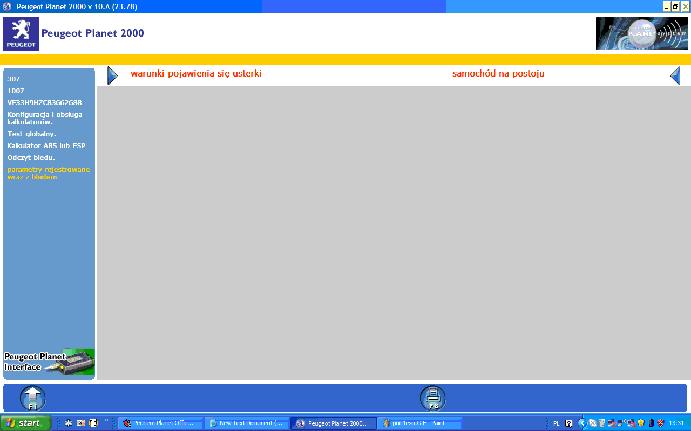Click the red shield alert tray icon

point(660,423)
